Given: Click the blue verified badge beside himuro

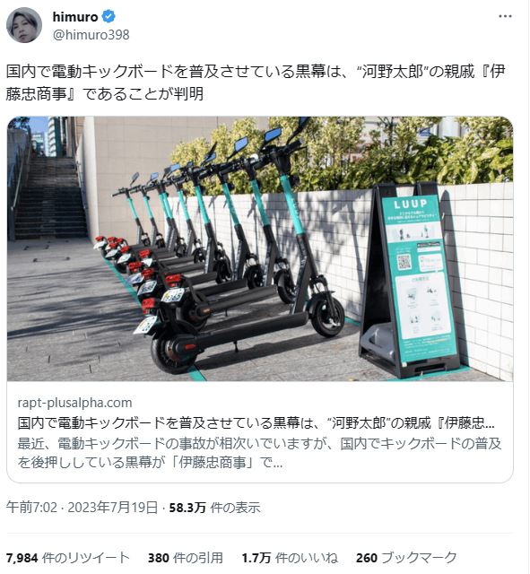Looking at the screenshot, I should [x=109, y=16].
